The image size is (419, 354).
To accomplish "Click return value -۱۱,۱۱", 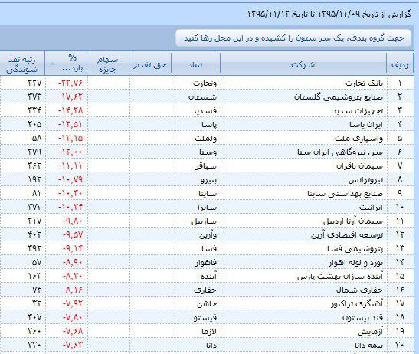I will 70,166.
